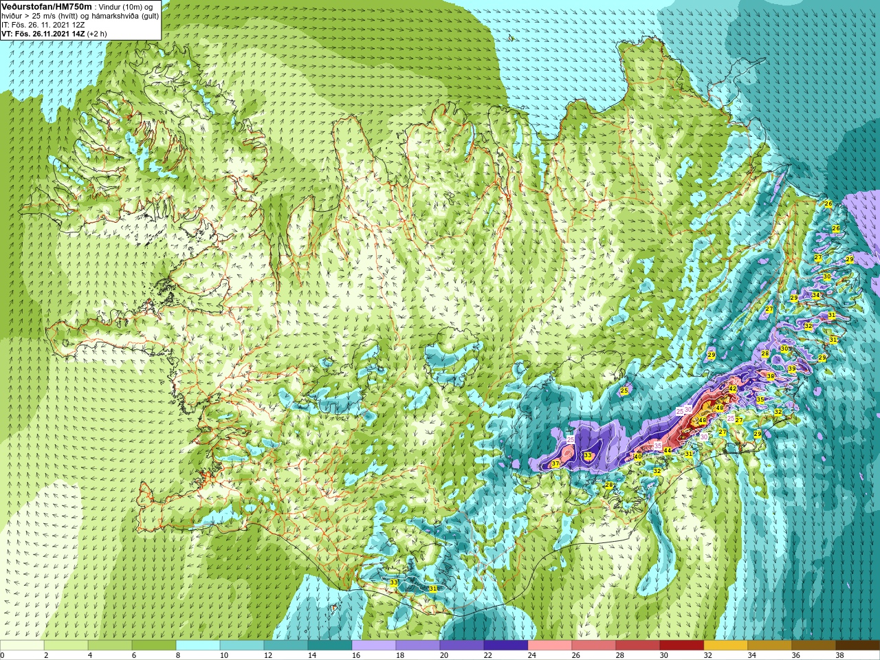880x660 pixels.
Task: Click the 36–38 m/s brown legend swatch
Action: tap(814, 646)
